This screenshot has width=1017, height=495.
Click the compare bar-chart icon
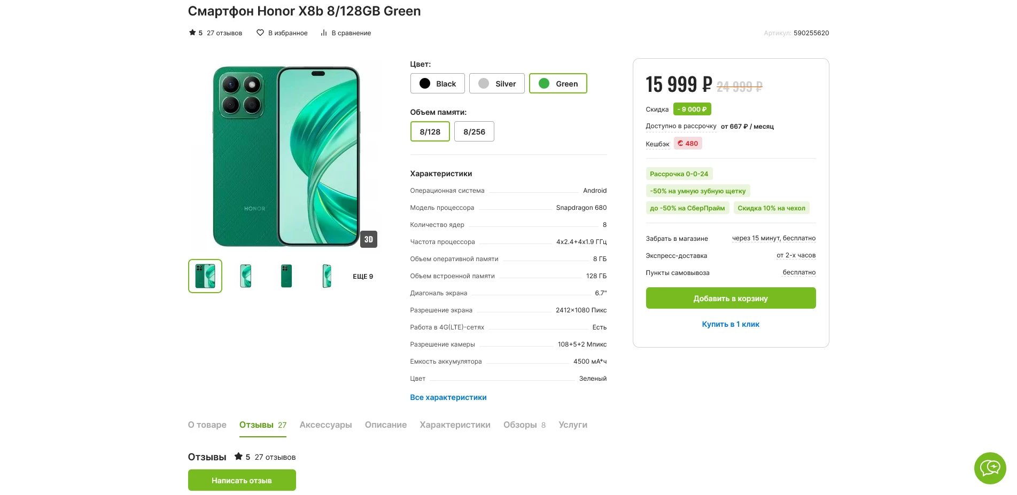tap(323, 33)
